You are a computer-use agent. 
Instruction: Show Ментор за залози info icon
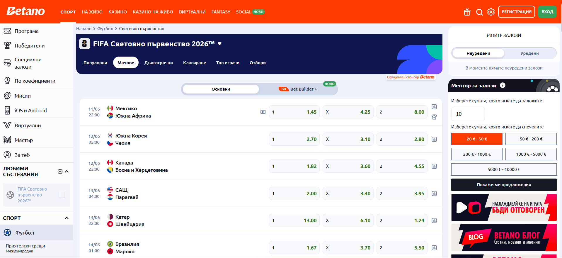[x=503, y=85]
